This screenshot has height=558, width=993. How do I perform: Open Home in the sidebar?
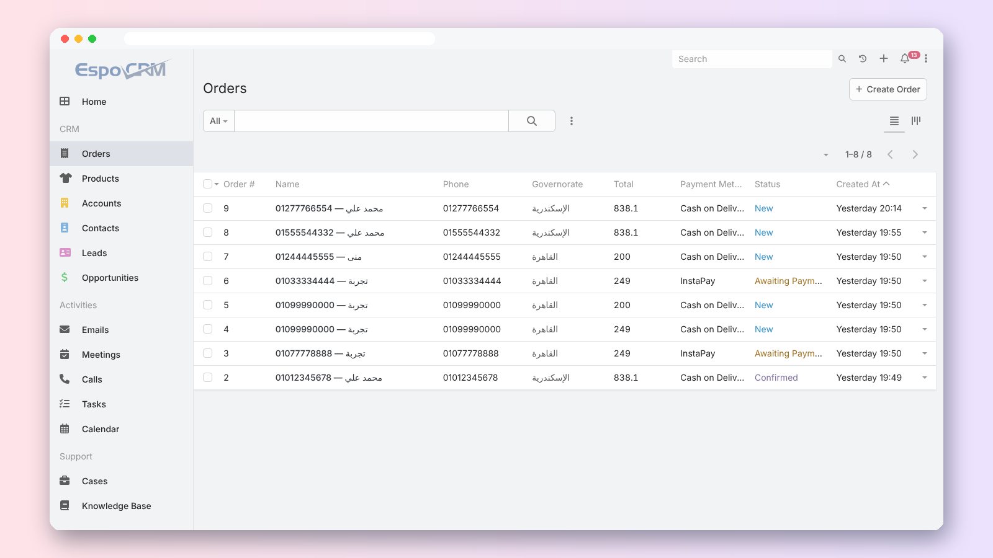[122, 102]
